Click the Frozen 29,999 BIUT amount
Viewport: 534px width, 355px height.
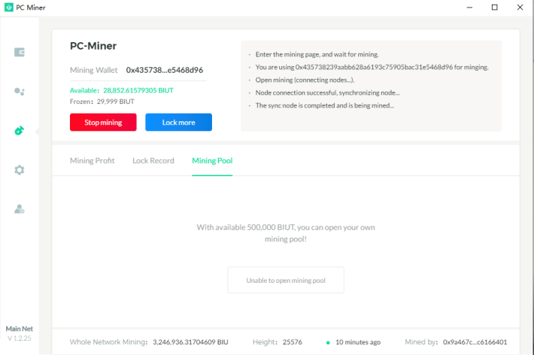point(102,102)
